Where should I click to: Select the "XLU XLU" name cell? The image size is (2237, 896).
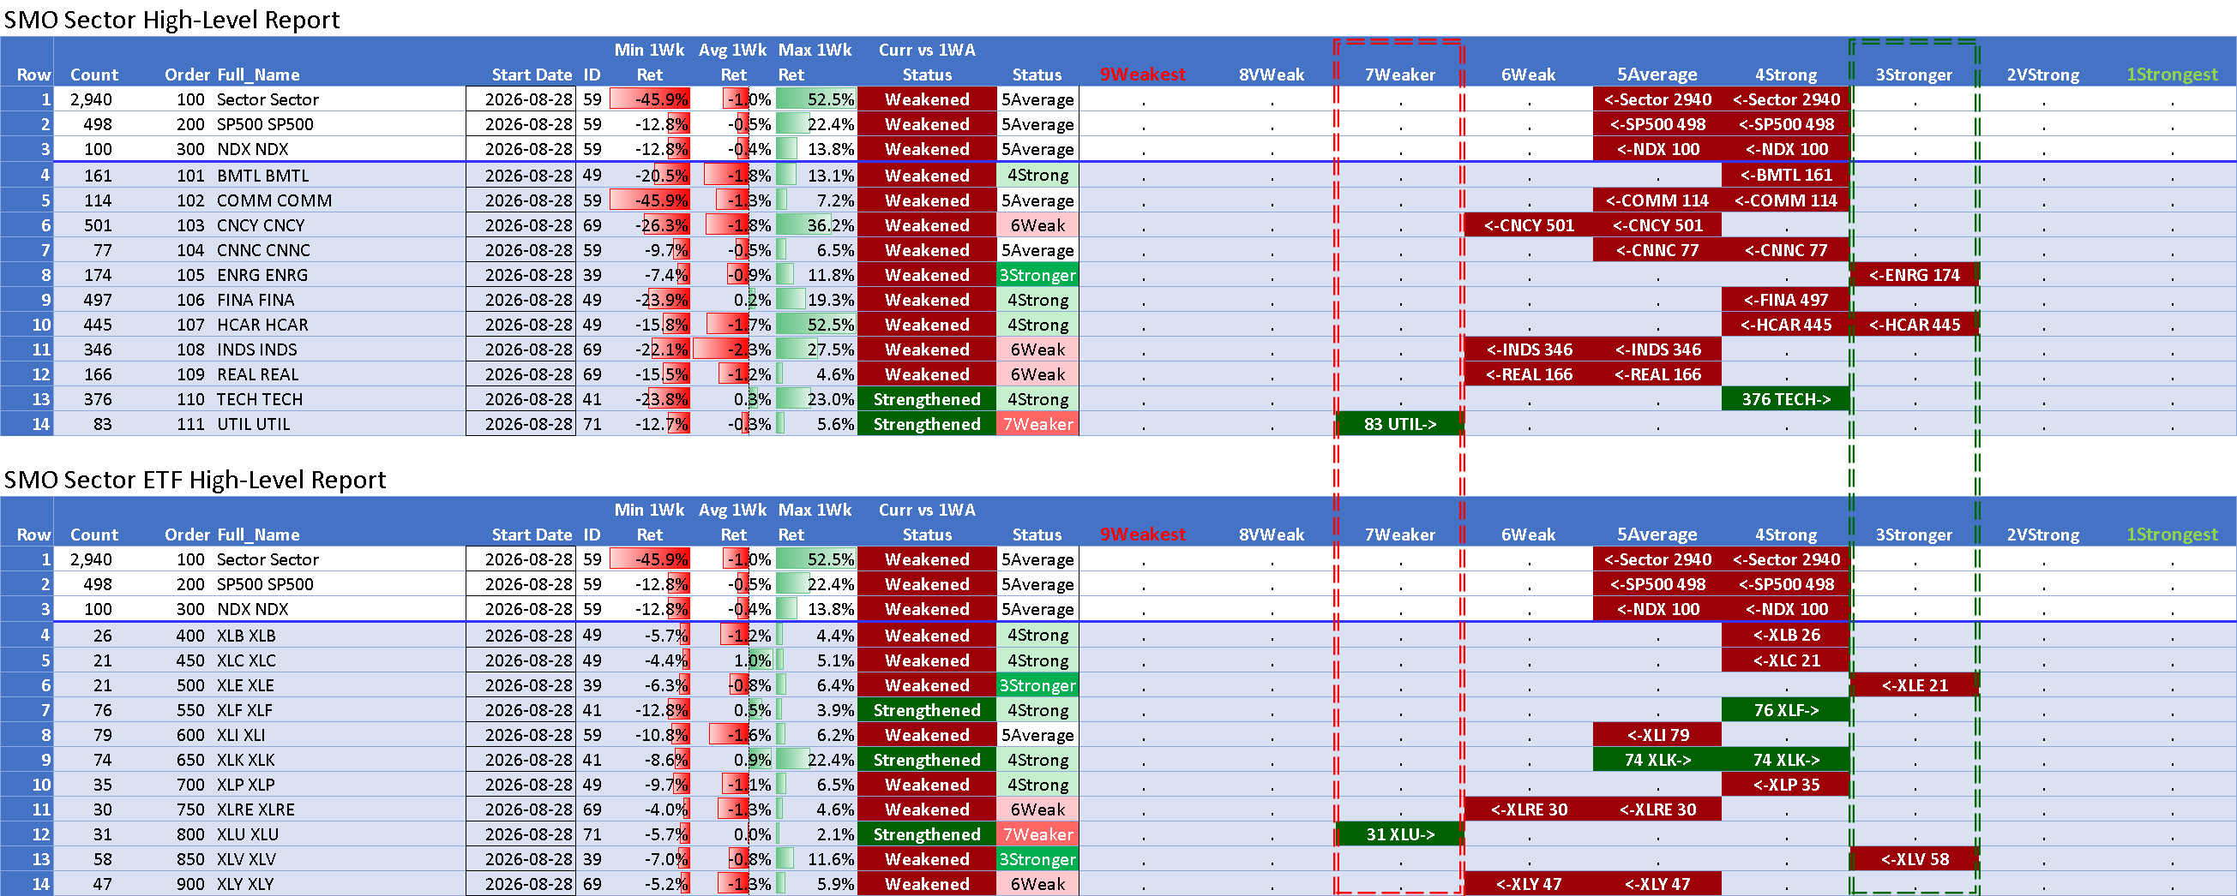tap(247, 834)
